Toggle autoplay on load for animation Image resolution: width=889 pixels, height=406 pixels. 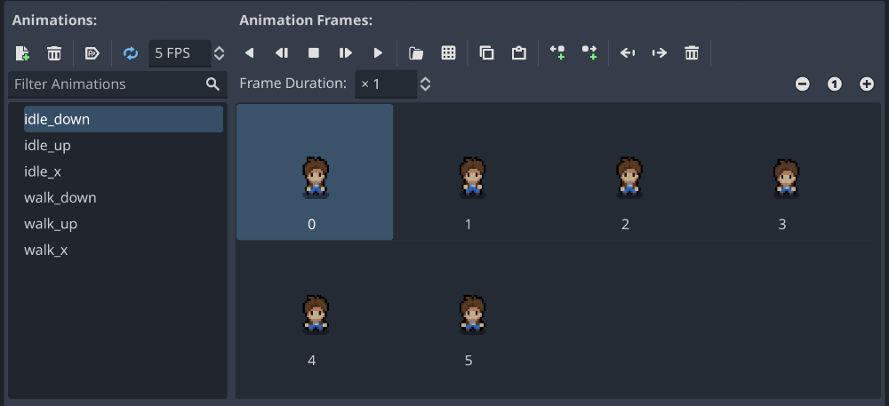pyautogui.click(x=92, y=53)
